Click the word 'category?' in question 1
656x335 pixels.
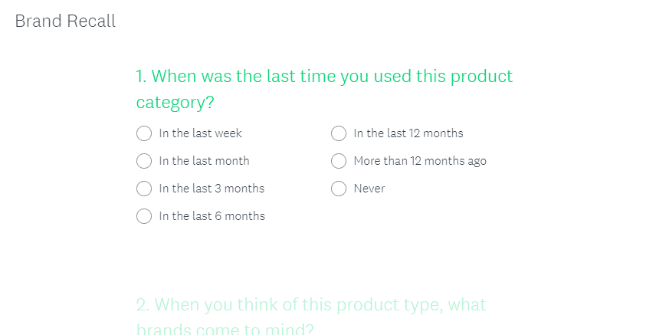click(x=175, y=103)
